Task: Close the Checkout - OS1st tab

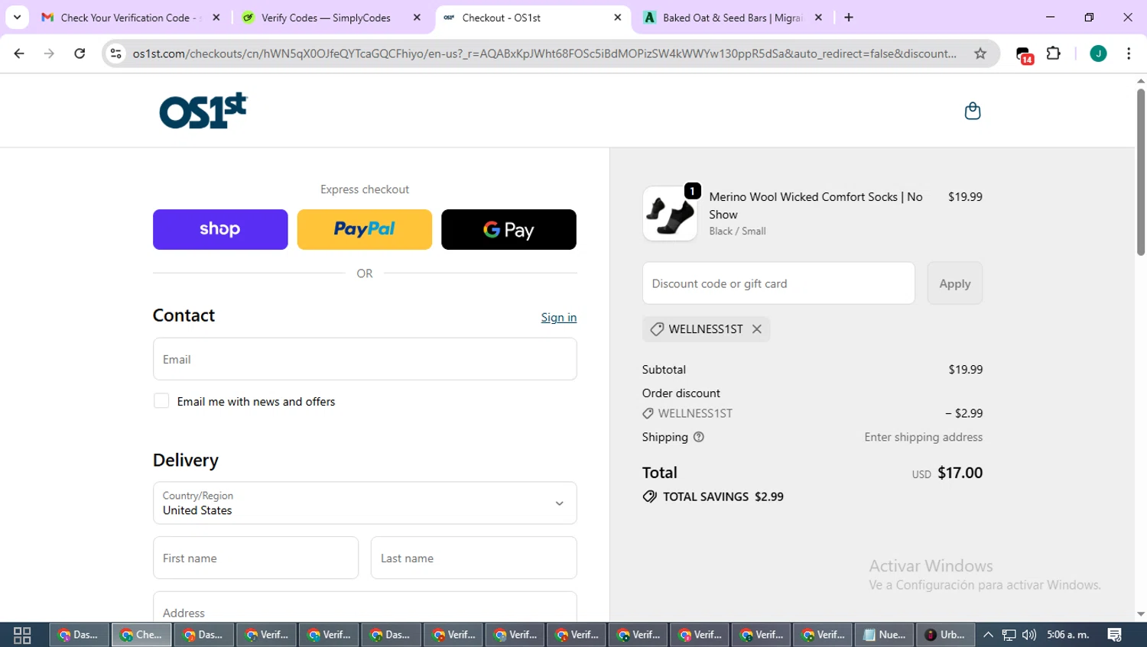Action: click(618, 17)
